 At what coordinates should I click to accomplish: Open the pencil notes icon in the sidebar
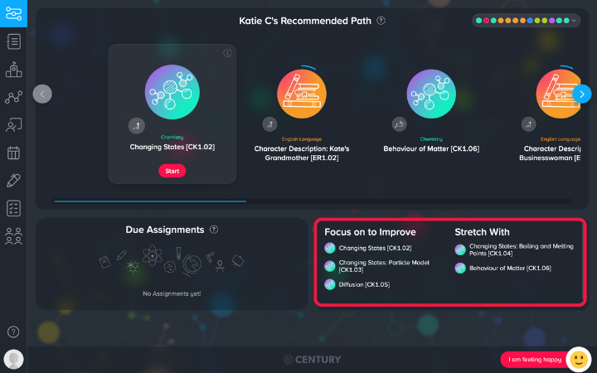13,181
